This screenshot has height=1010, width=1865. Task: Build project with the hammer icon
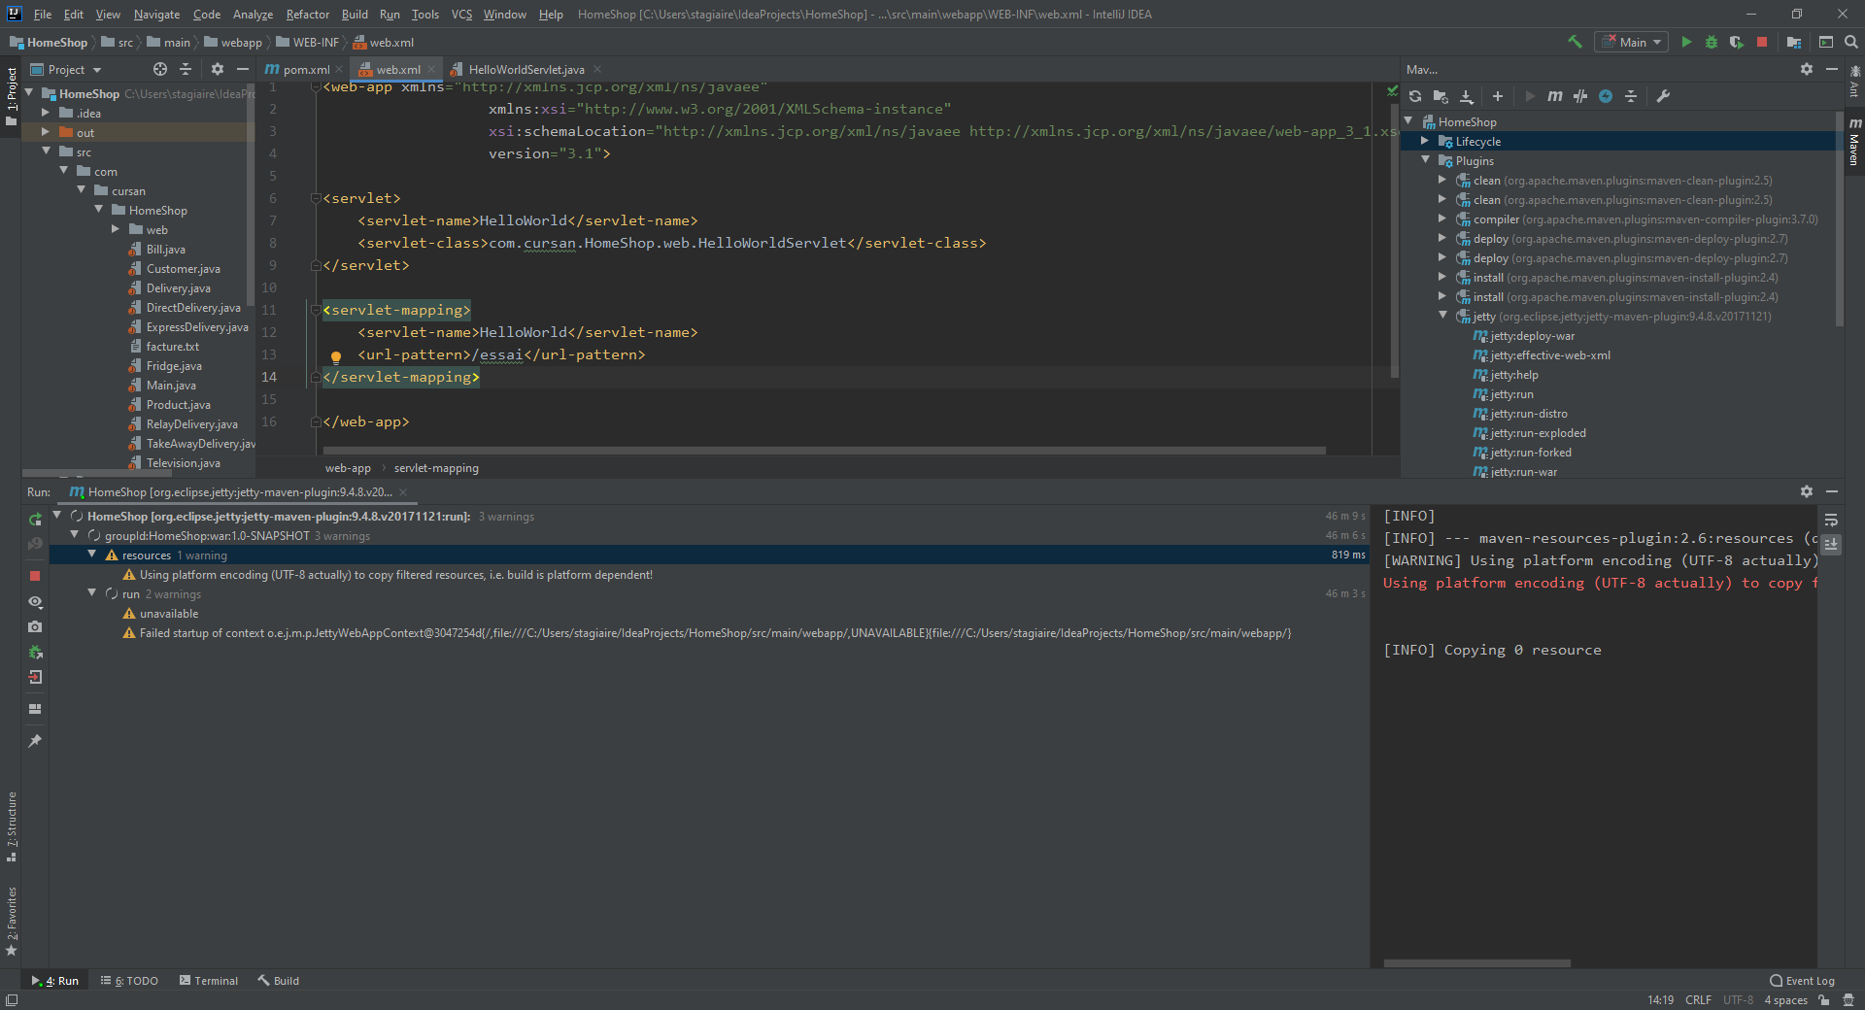coord(1575,42)
